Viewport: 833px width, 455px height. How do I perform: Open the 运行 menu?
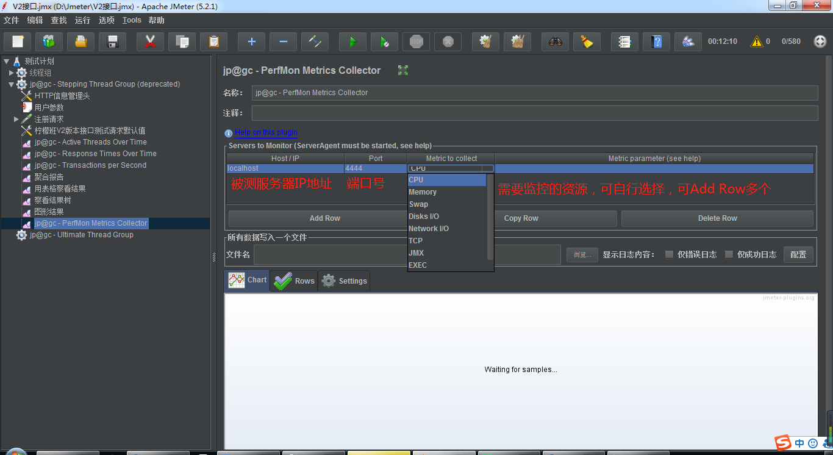[82, 20]
